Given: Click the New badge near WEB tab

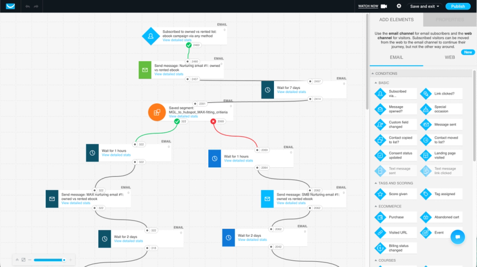Looking at the screenshot, I should (468, 52).
